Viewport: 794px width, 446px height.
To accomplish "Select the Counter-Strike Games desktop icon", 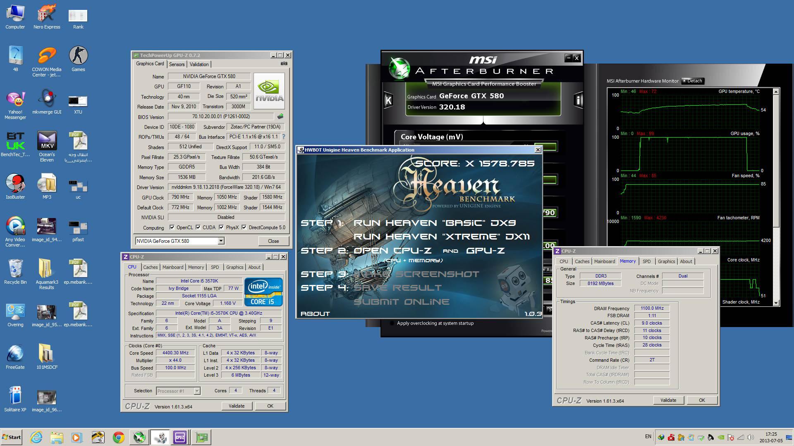I will point(78,59).
